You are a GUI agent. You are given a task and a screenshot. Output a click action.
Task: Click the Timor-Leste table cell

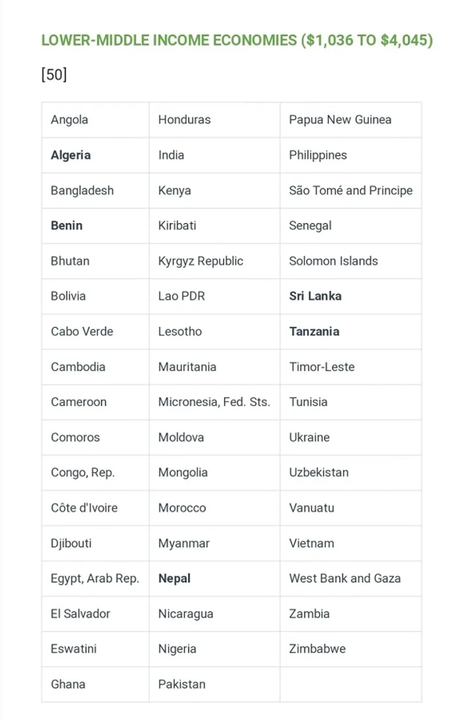click(322, 367)
